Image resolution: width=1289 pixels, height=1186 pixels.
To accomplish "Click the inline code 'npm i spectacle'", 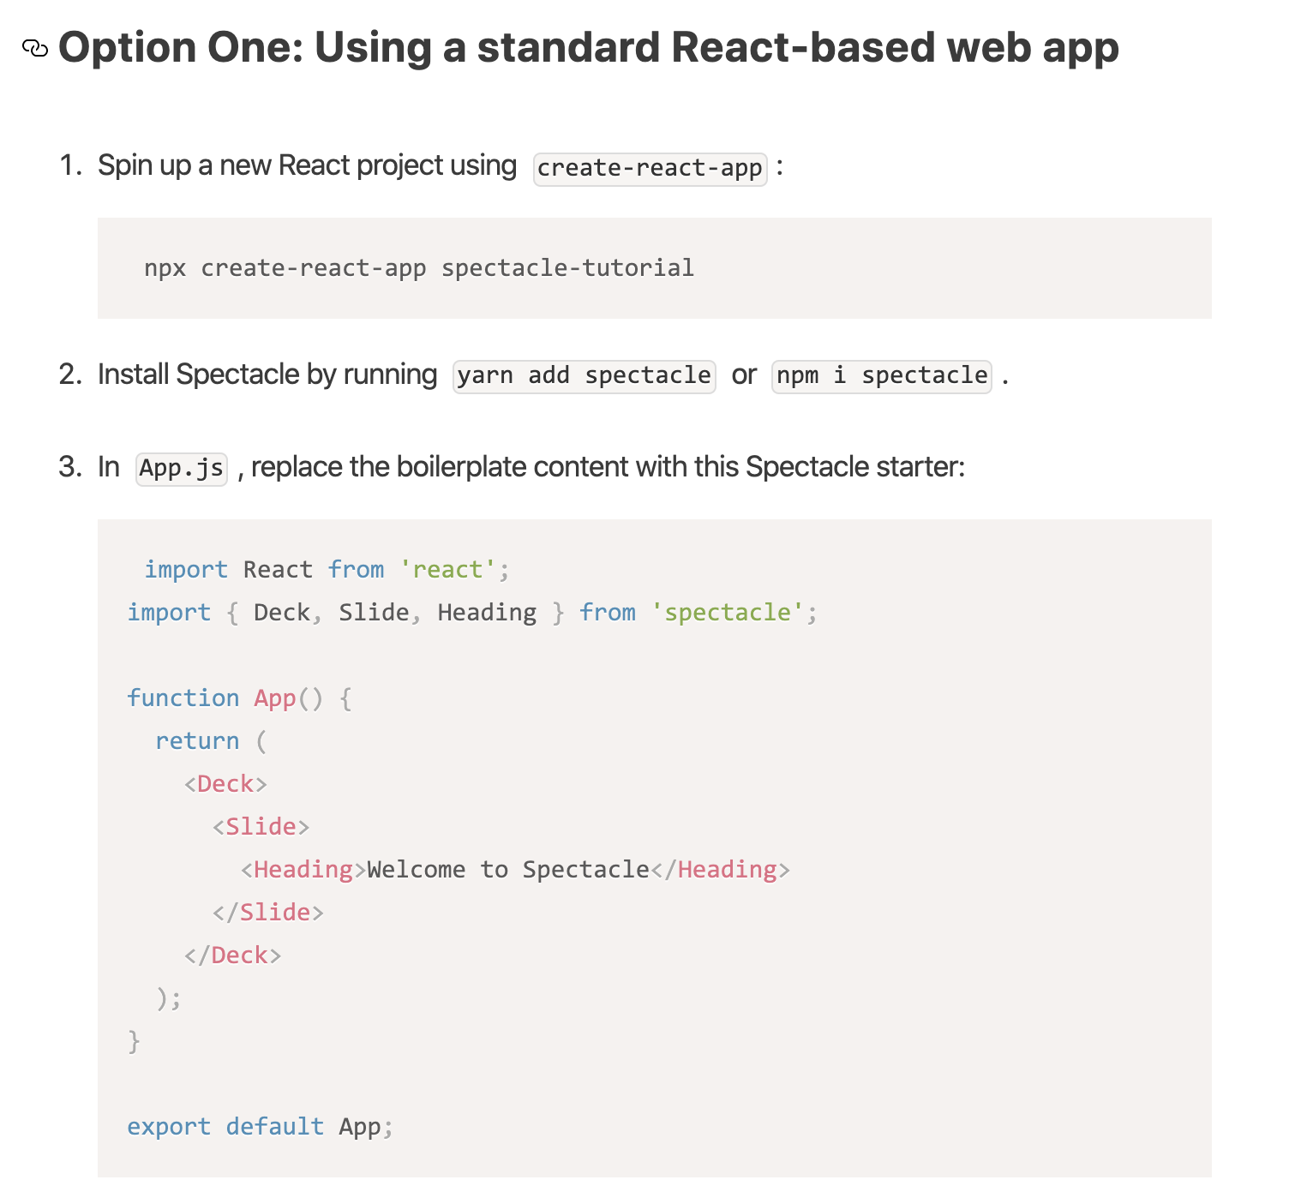I will pyautogui.click(x=882, y=376).
